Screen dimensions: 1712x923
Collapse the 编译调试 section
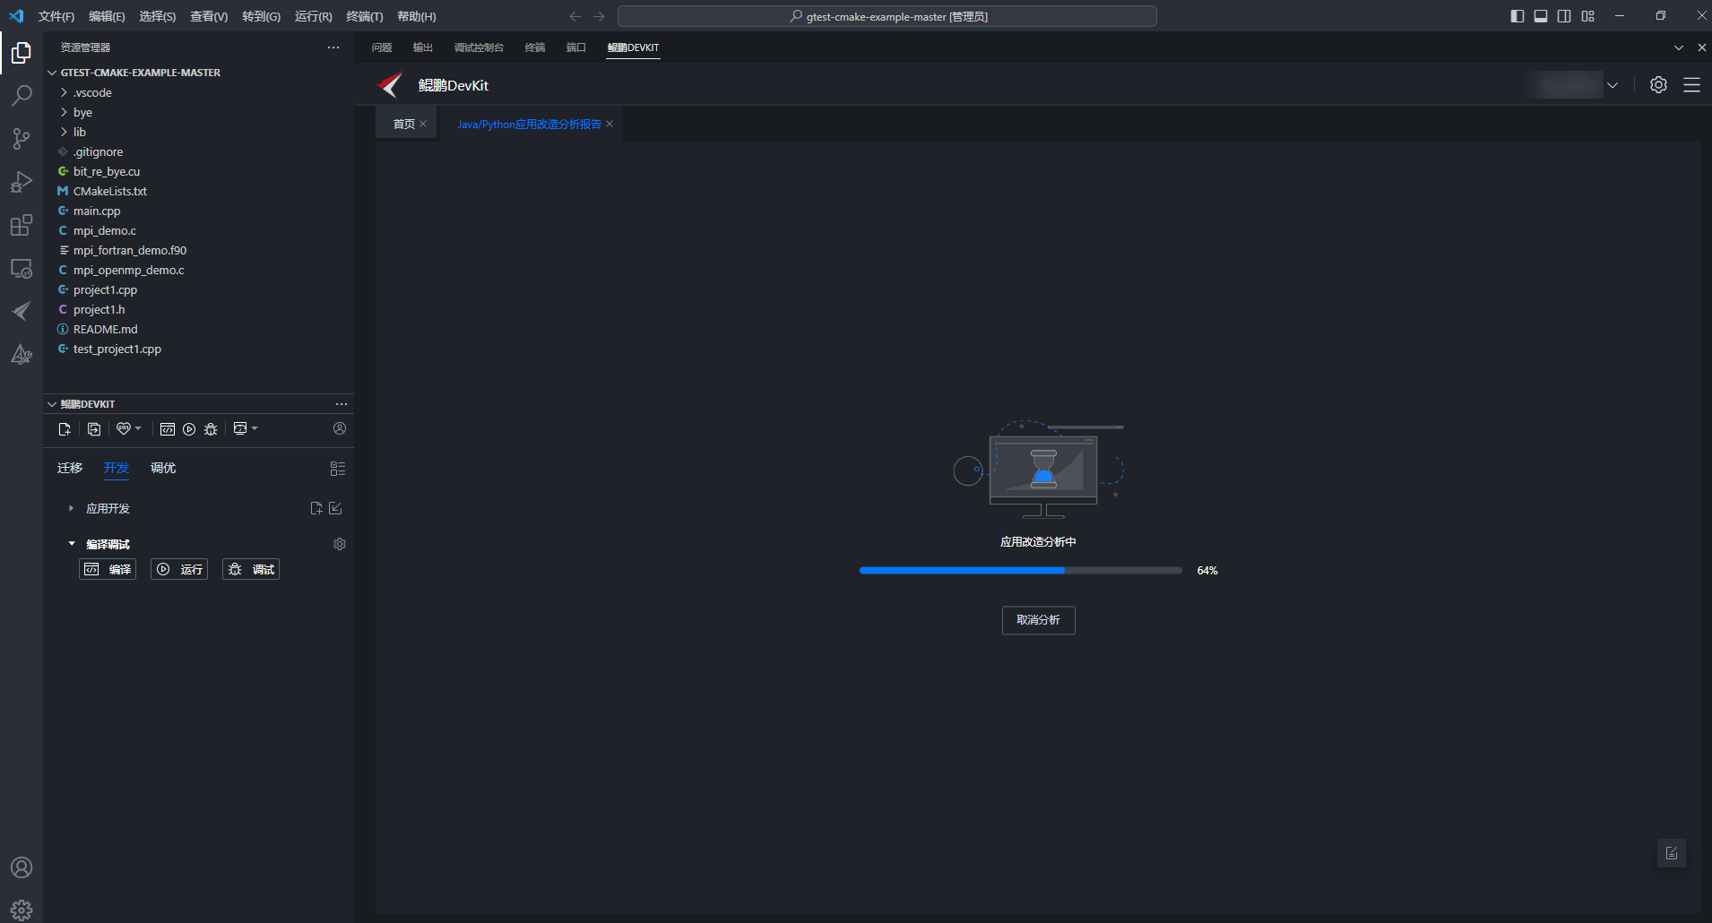(x=72, y=544)
